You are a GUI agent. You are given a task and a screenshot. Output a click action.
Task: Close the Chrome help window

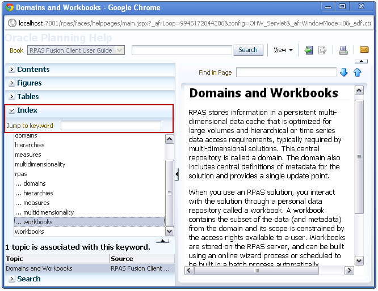pyautogui.click(x=361, y=7)
